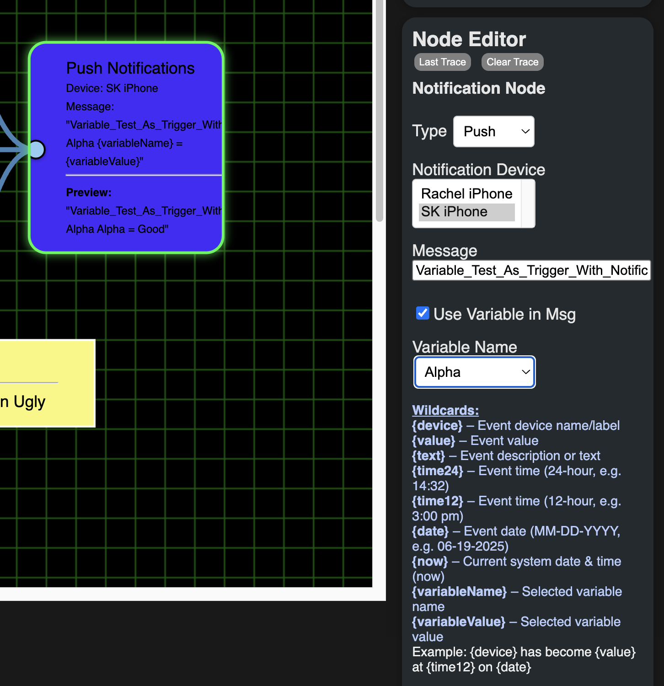
Task: Select the Push Notifications node
Action: pos(126,147)
